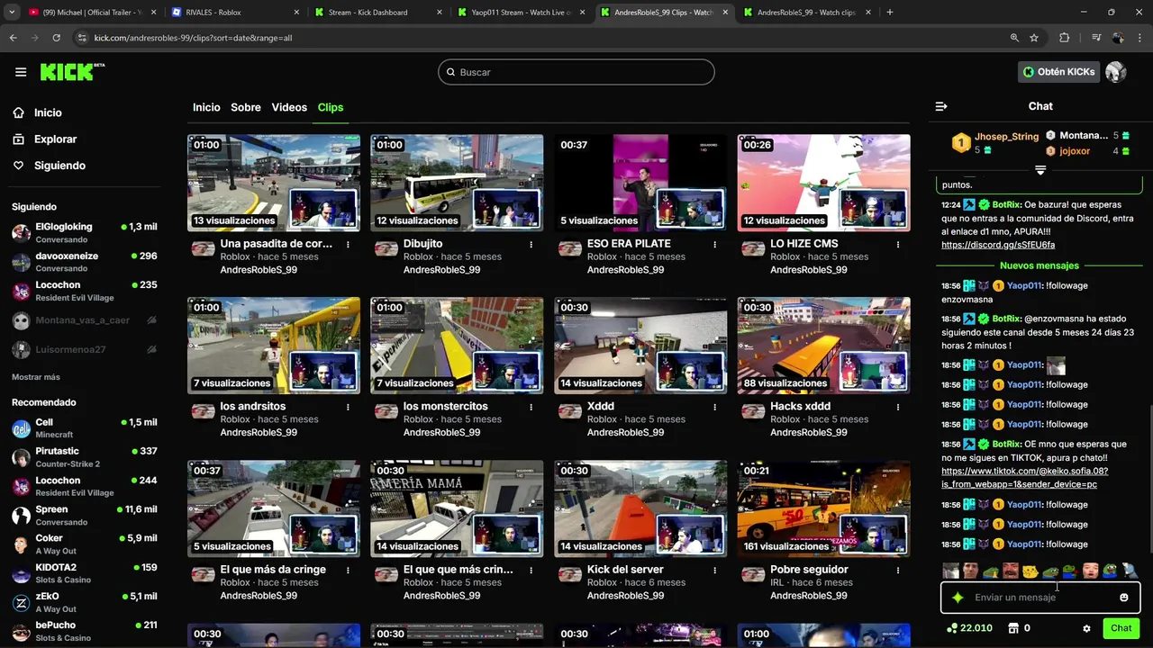The width and height of the screenshot is (1153, 648).
Task: Open the hamburger menu next to KICK logo
Action: click(x=21, y=72)
